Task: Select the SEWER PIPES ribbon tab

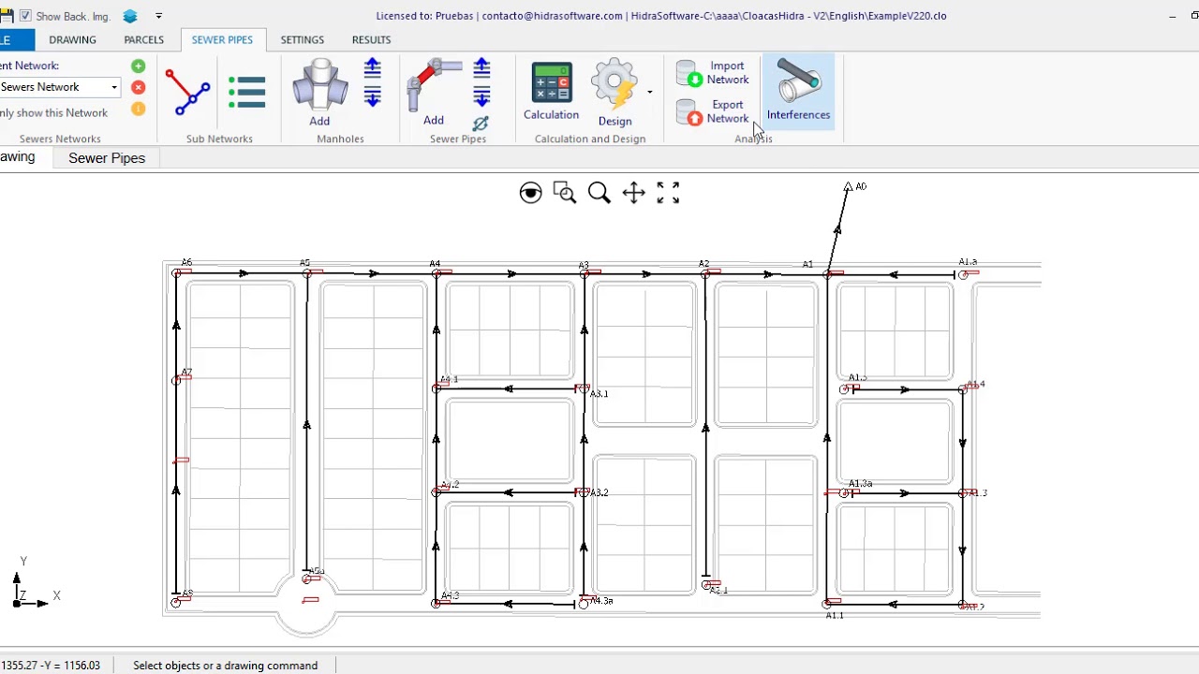Action: tap(222, 39)
